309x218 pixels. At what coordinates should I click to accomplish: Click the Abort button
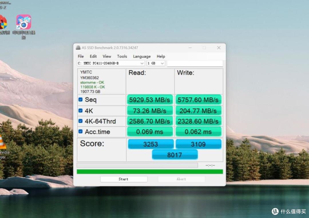[x=181, y=179]
